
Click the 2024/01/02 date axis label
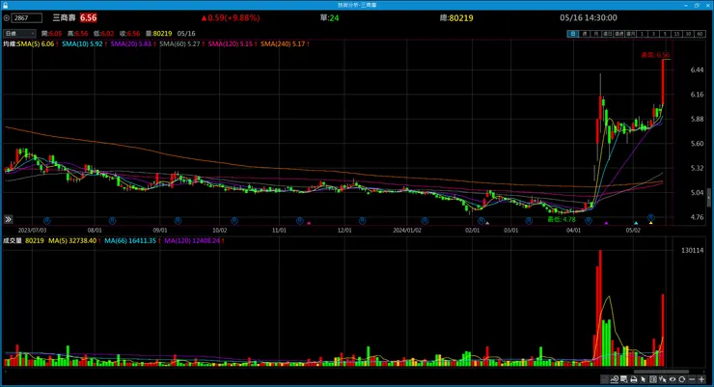tap(406, 231)
